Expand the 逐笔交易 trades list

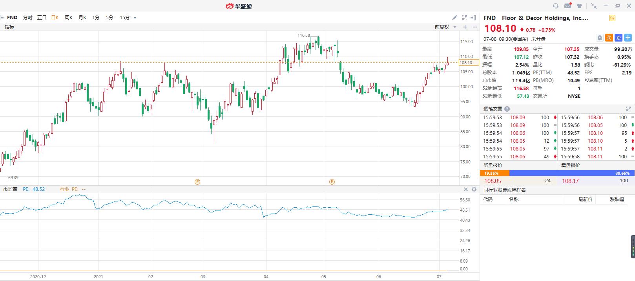click(628, 109)
